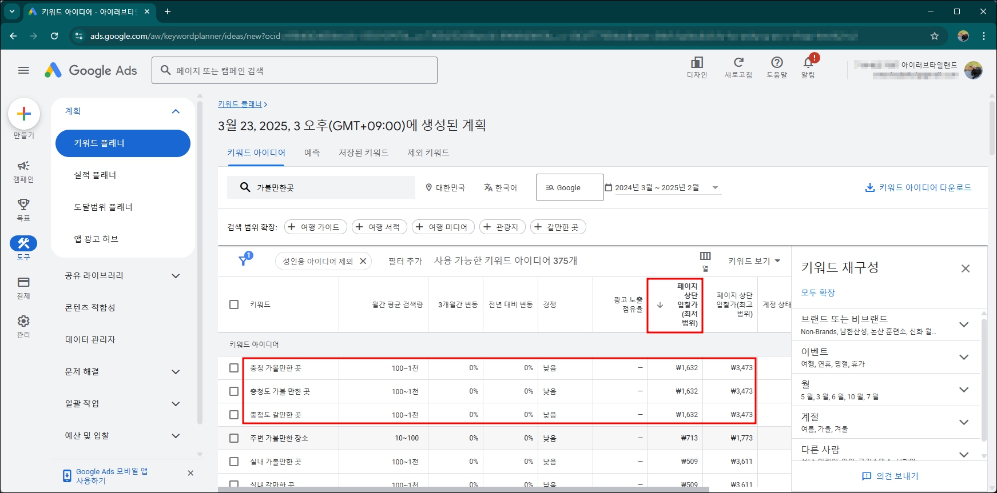Click the browser back arrow
This screenshot has height=493, width=997.
click(13, 36)
